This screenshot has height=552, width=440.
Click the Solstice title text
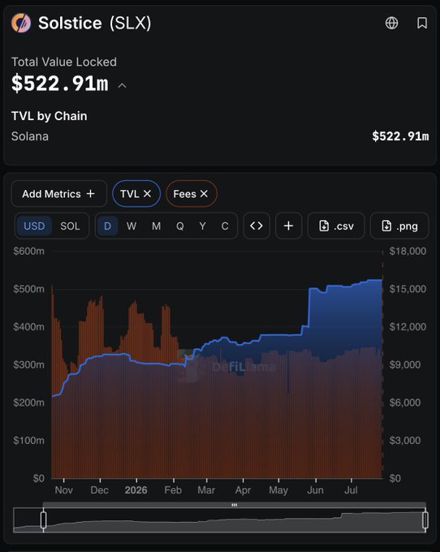point(70,24)
